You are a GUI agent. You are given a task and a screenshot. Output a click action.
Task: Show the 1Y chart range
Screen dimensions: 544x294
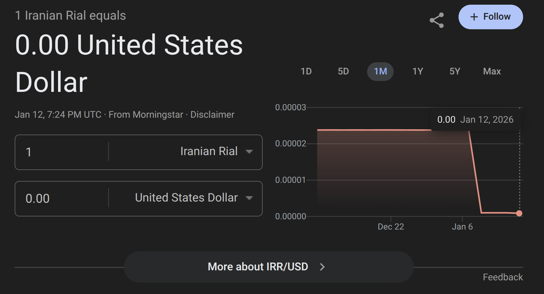tap(418, 71)
